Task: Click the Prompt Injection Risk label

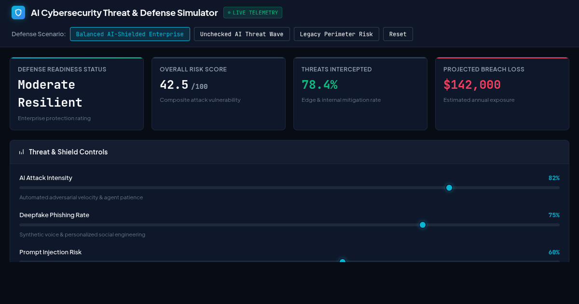Action: click(x=50, y=252)
